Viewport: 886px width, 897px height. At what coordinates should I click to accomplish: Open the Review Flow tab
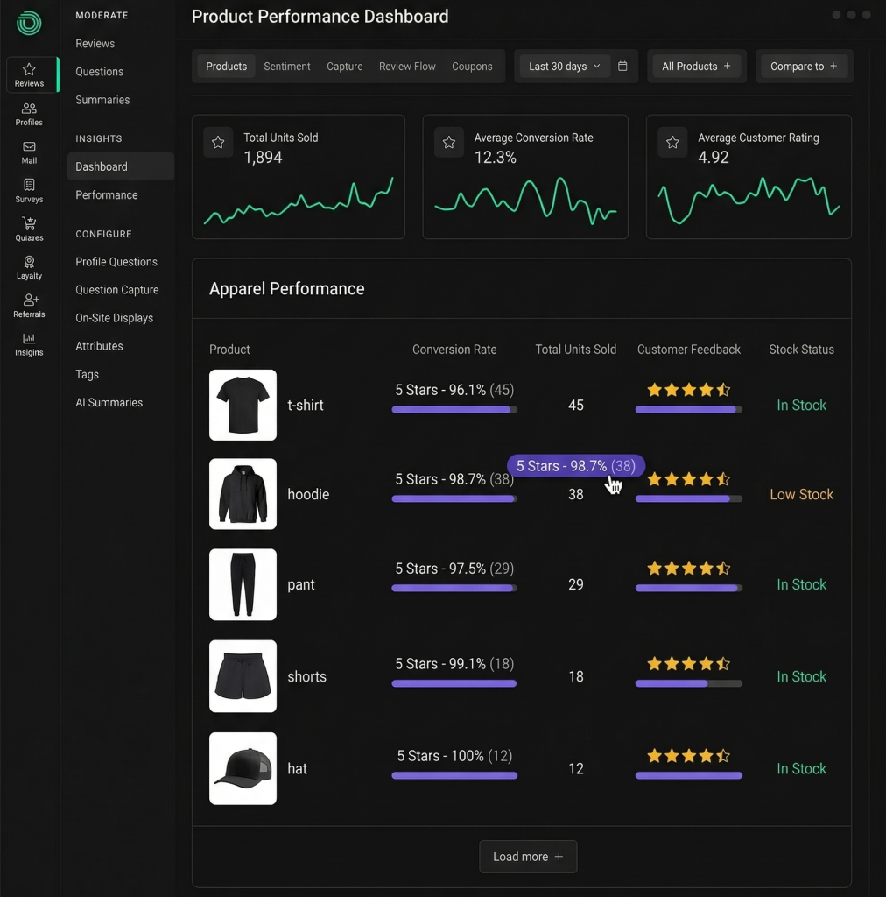(x=407, y=66)
